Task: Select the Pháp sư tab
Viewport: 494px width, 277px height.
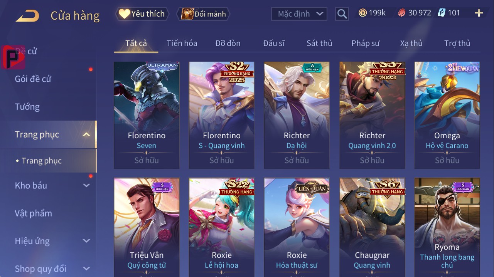Action: click(365, 43)
